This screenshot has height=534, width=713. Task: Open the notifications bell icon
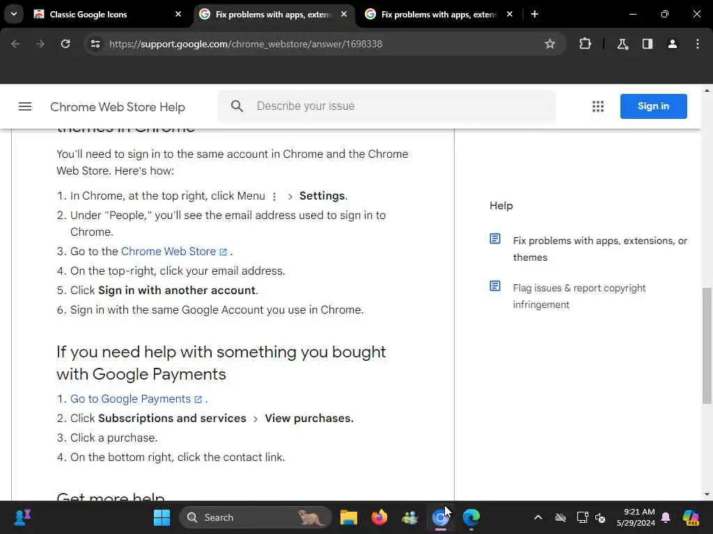pyautogui.click(x=666, y=517)
